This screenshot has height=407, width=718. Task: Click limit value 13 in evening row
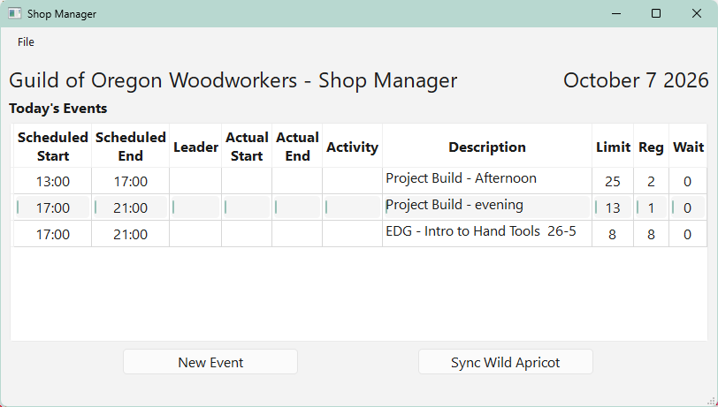613,208
